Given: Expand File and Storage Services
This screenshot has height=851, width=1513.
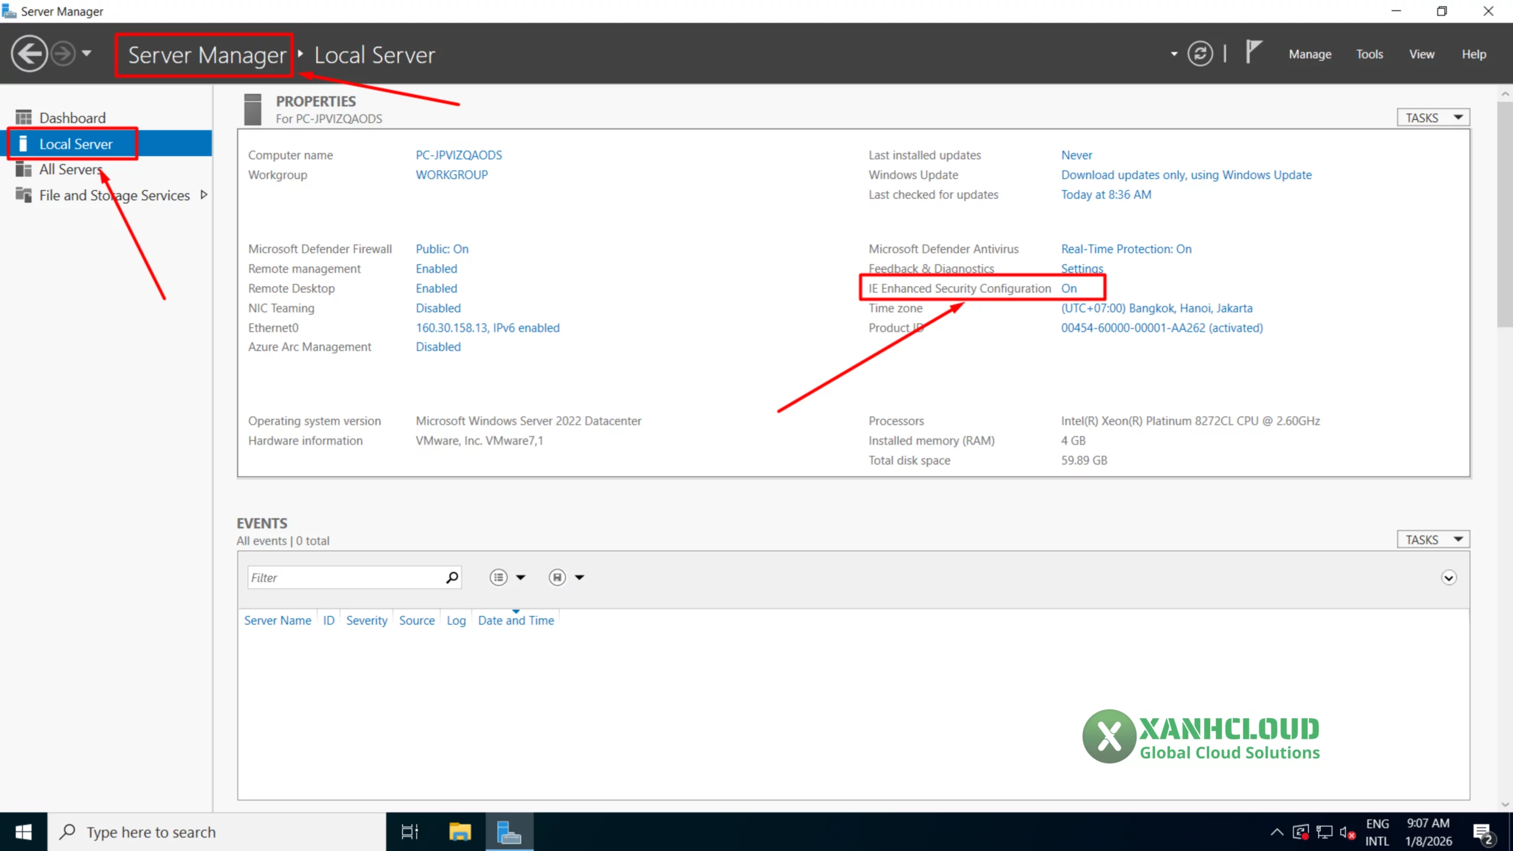Looking at the screenshot, I should [203, 194].
